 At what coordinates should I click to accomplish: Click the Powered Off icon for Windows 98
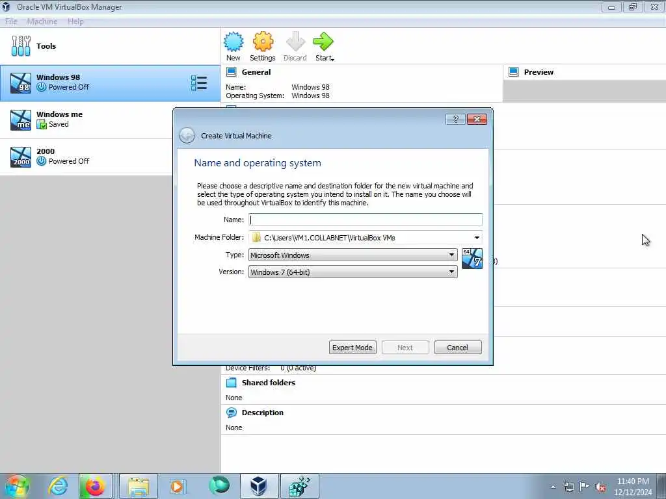click(x=41, y=87)
